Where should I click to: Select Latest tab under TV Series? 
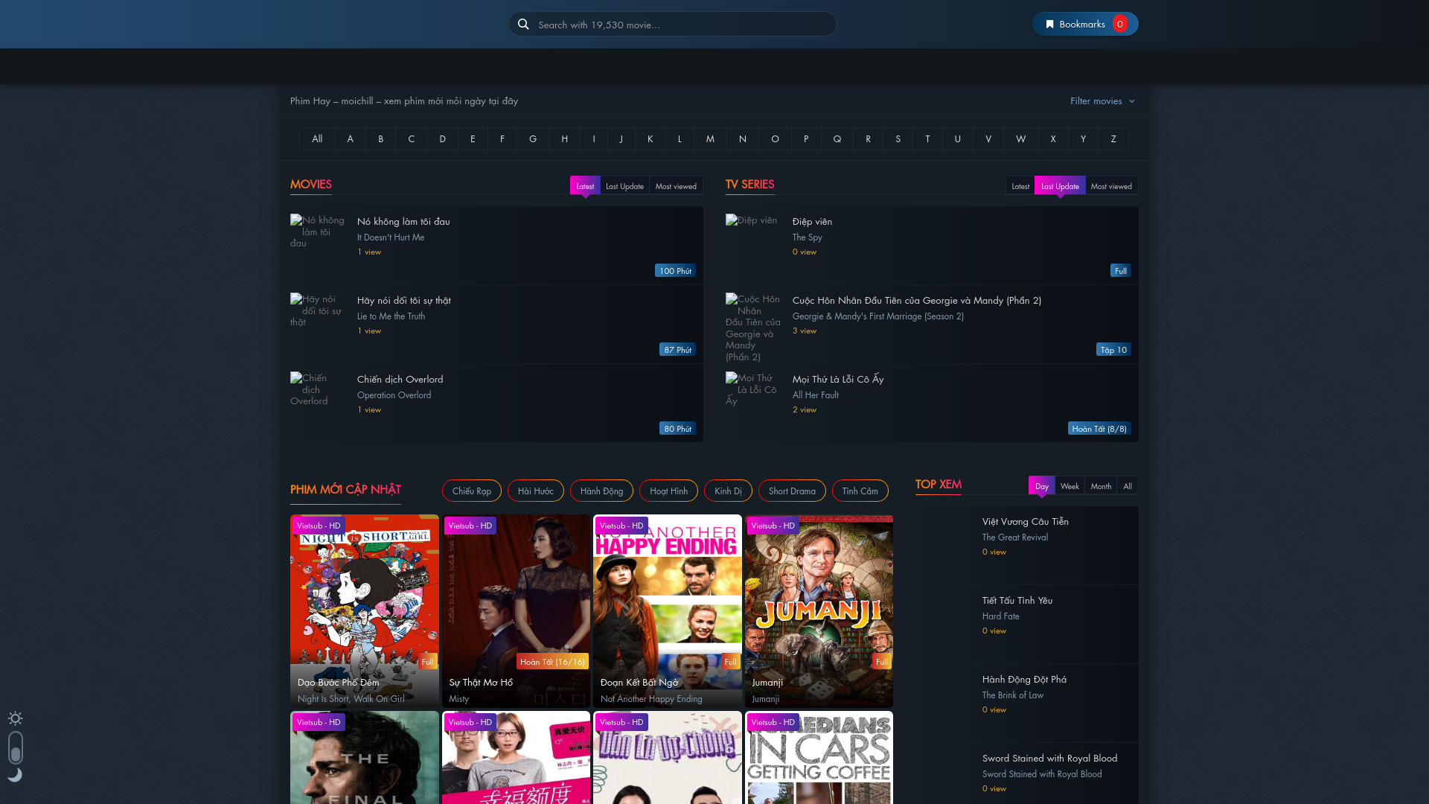(1020, 186)
